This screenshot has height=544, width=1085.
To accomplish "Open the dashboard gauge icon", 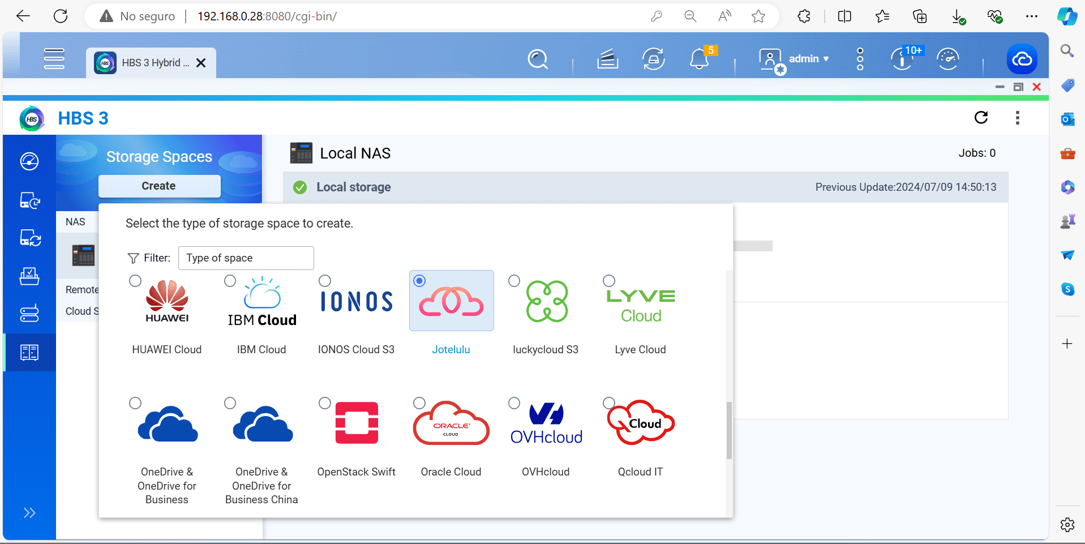I will 948,59.
